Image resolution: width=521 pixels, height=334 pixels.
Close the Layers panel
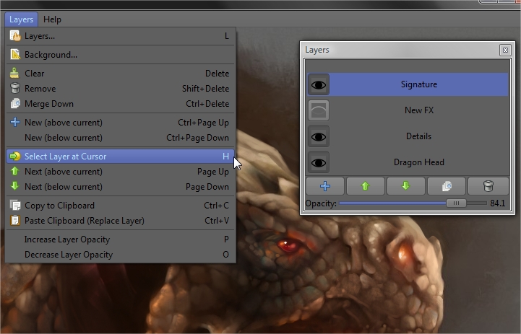pos(504,50)
